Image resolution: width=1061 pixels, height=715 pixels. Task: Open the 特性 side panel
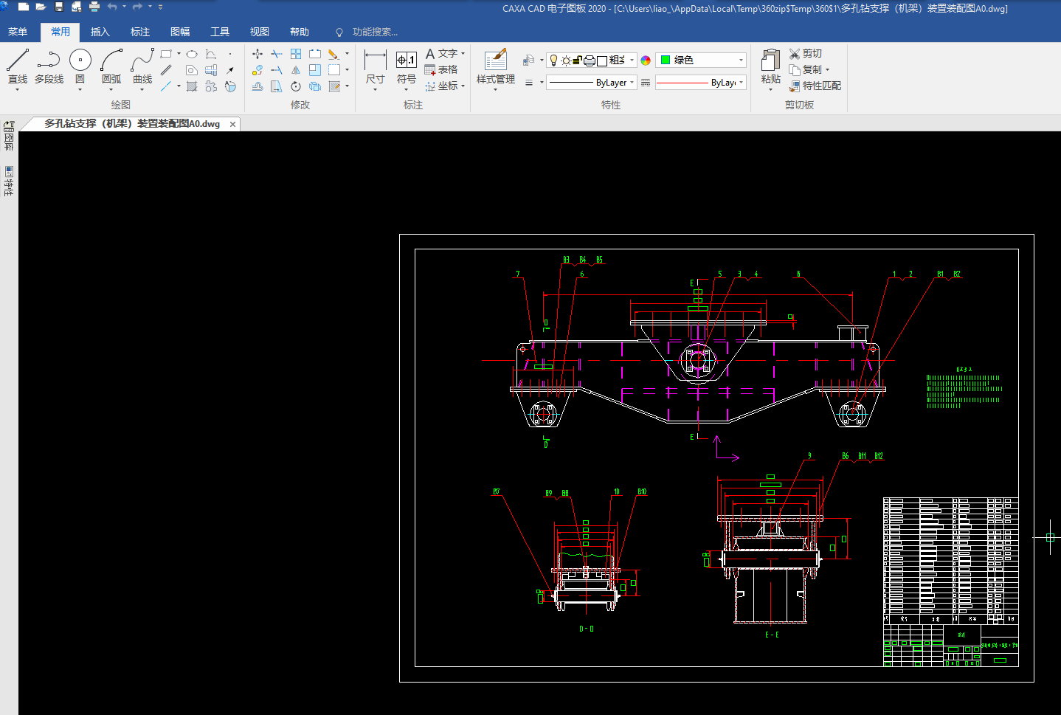9,181
